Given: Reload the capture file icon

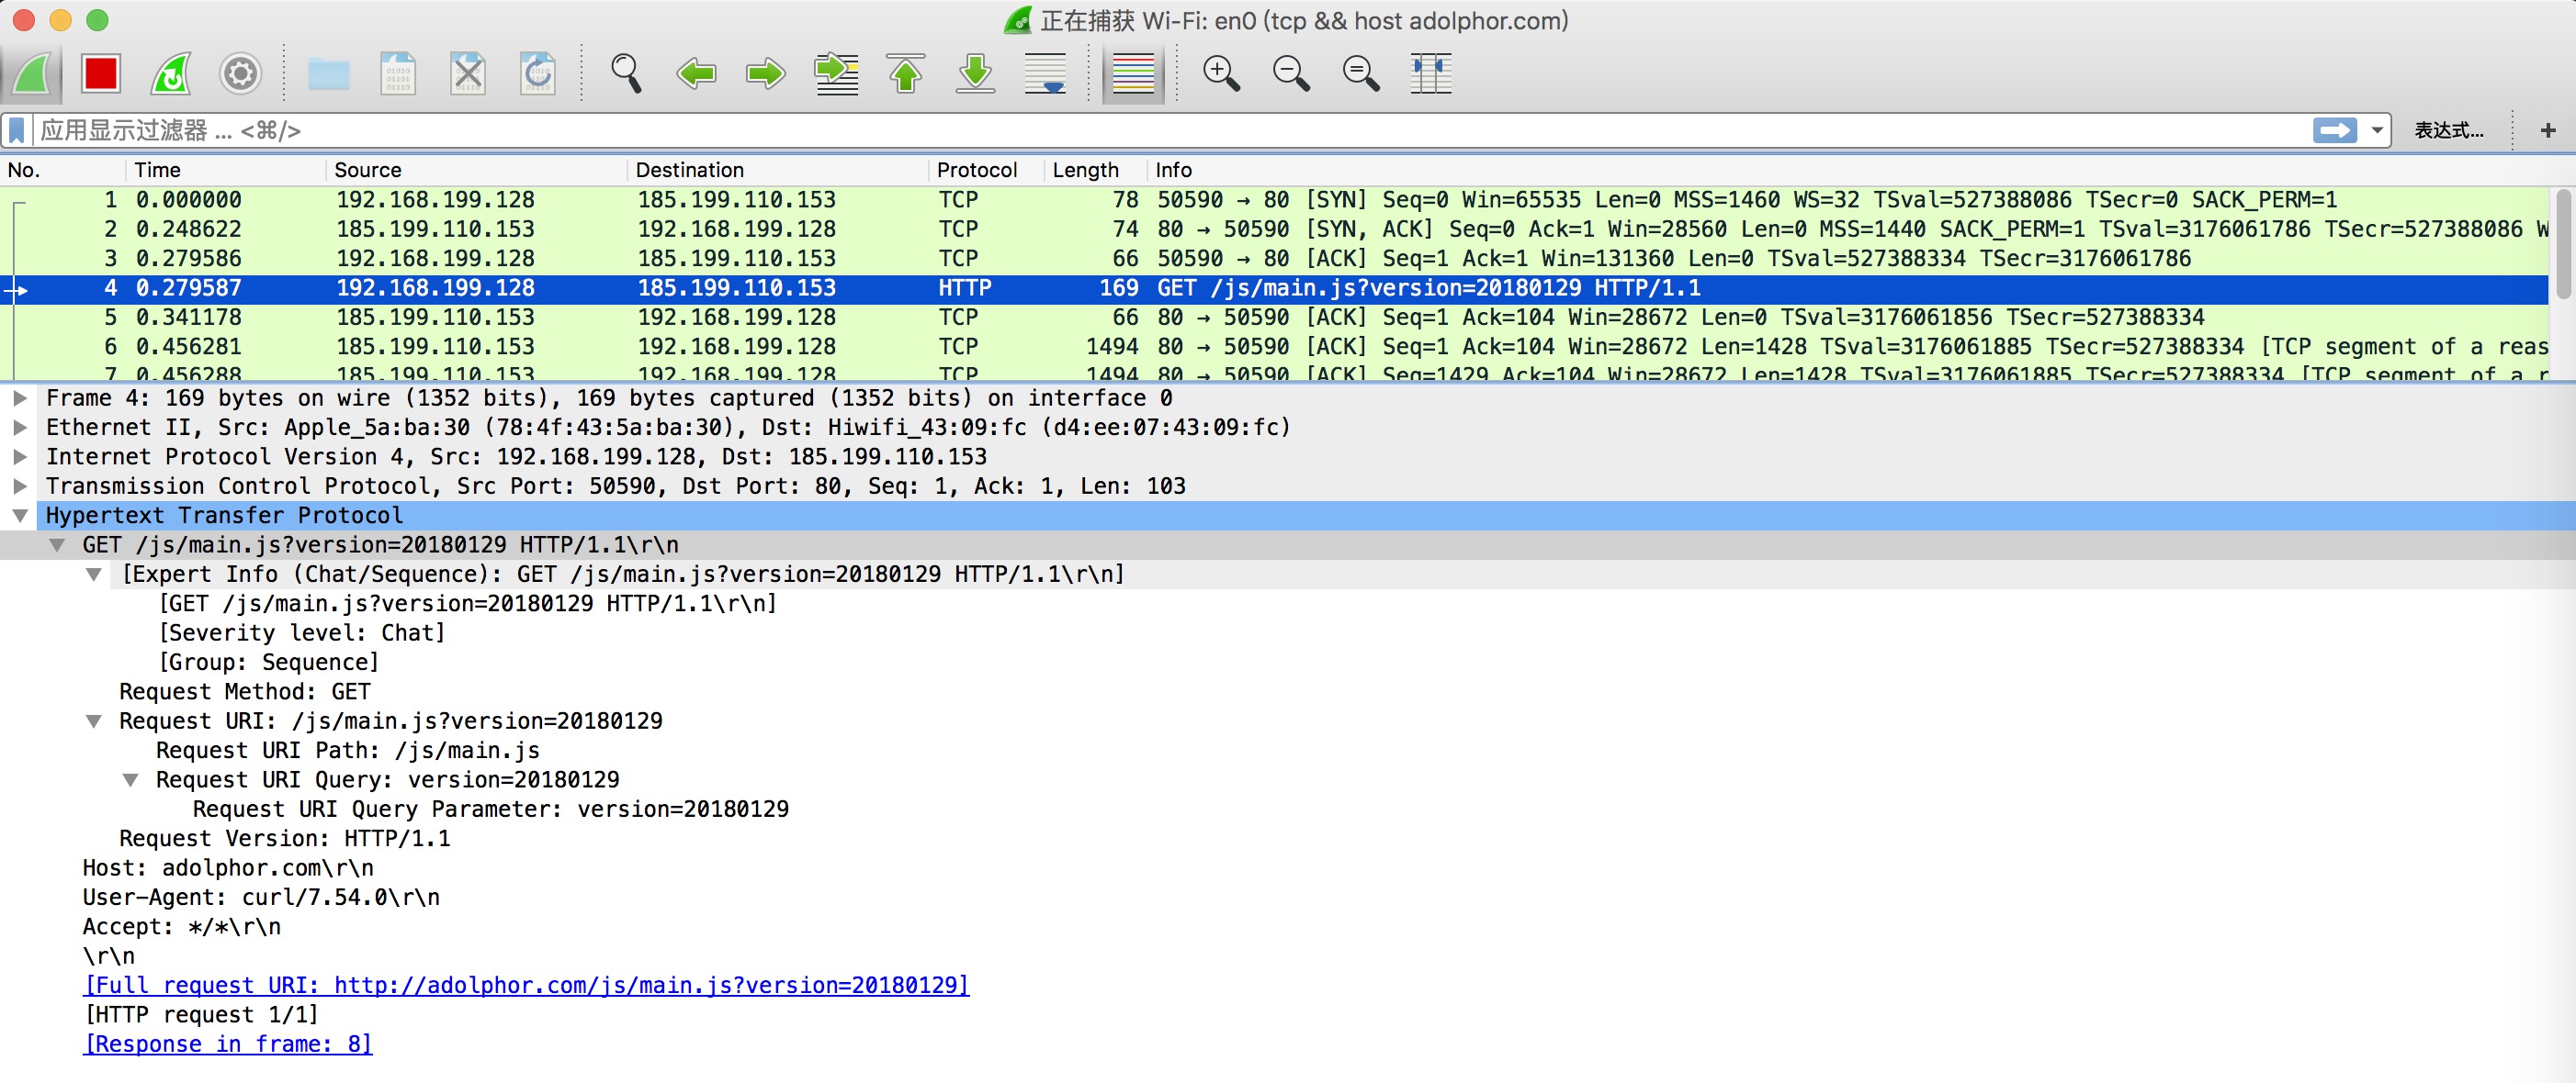Looking at the screenshot, I should [x=538, y=74].
